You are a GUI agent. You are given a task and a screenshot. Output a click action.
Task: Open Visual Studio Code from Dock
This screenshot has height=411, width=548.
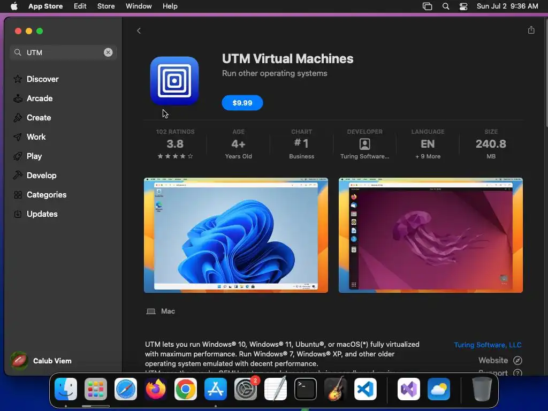(x=365, y=389)
